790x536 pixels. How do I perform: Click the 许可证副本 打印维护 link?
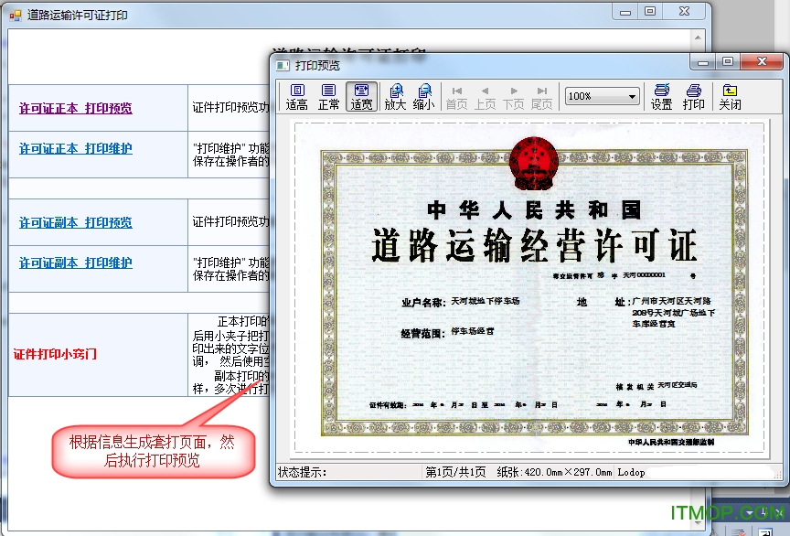[75, 263]
